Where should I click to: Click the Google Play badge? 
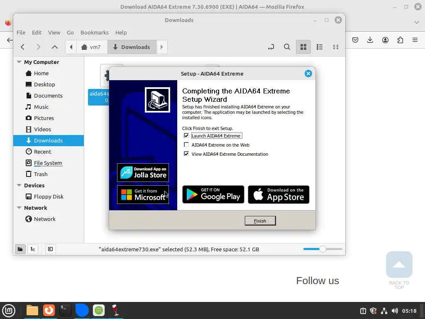coord(213,194)
